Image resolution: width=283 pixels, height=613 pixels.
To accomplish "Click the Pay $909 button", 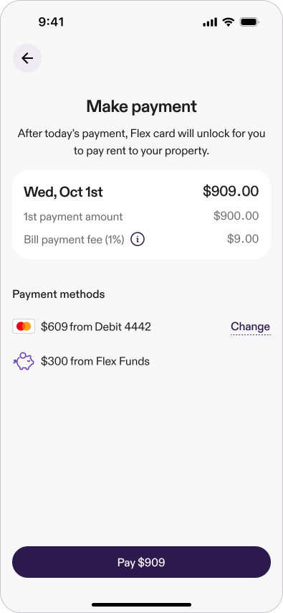I will 141,562.
